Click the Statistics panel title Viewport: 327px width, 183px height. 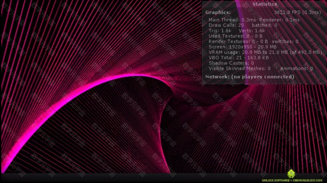pyautogui.click(x=265, y=4)
